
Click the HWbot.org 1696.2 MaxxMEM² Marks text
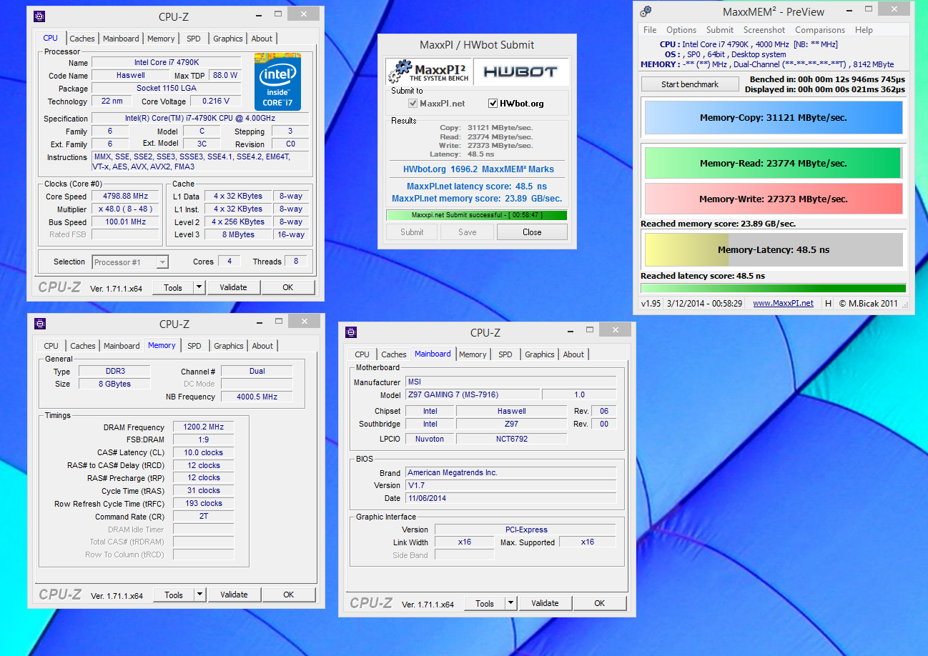coord(478,169)
